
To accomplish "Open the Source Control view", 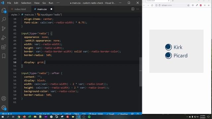I will point(4,28).
